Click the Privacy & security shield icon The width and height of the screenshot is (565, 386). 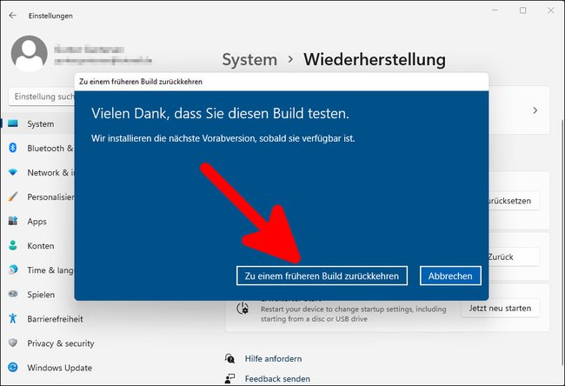click(13, 343)
